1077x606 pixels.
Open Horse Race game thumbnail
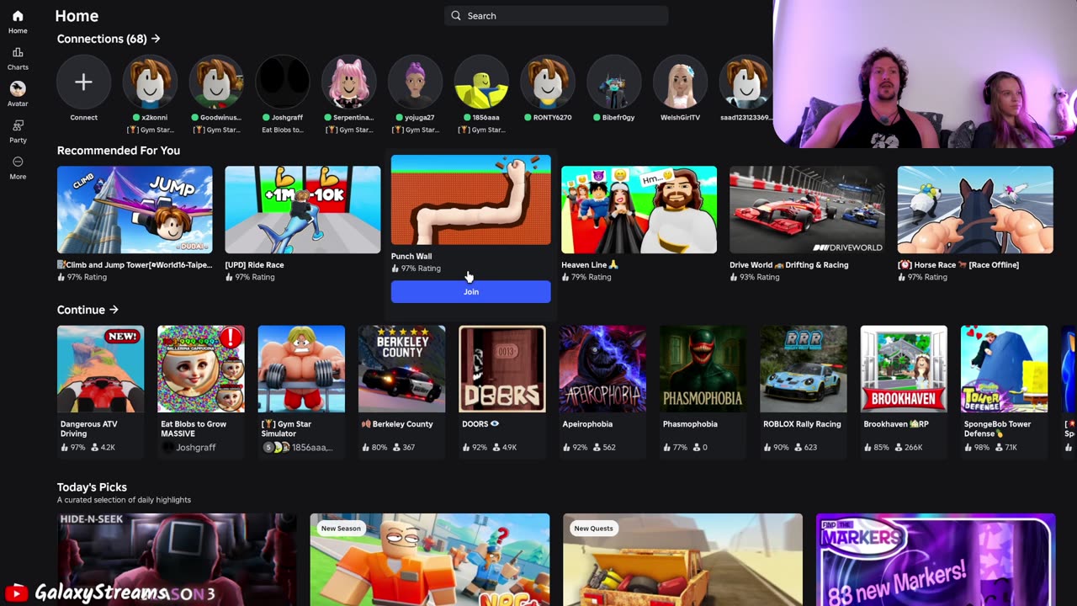tap(975, 210)
